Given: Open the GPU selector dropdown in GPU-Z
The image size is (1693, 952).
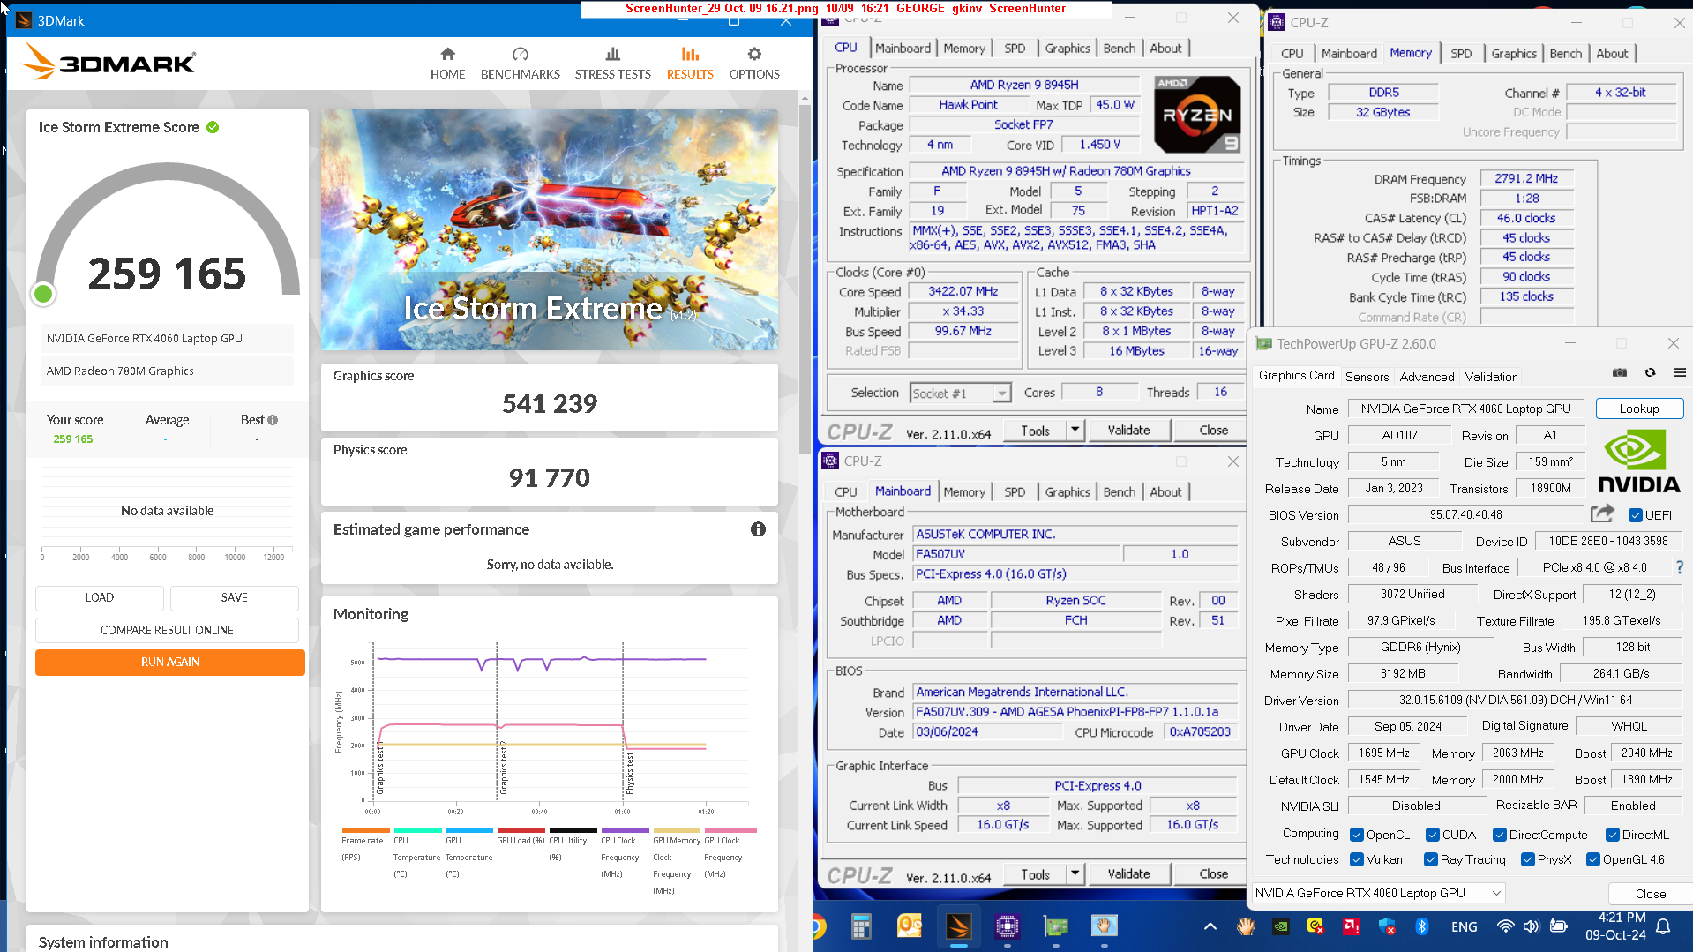Looking at the screenshot, I should coord(1378,893).
